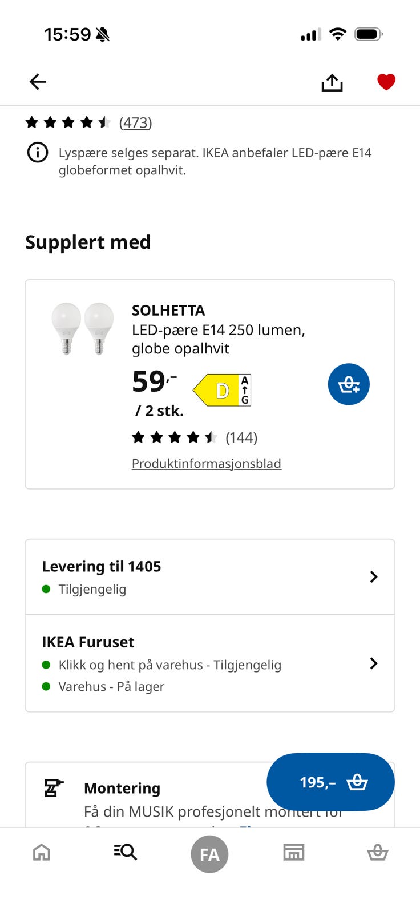The width and height of the screenshot is (420, 915).
Task: Open the Home tab
Action: [42, 853]
